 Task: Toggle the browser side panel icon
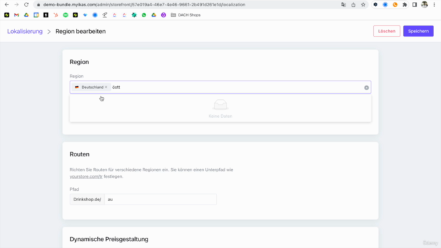pyautogui.click(x=415, y=5)
